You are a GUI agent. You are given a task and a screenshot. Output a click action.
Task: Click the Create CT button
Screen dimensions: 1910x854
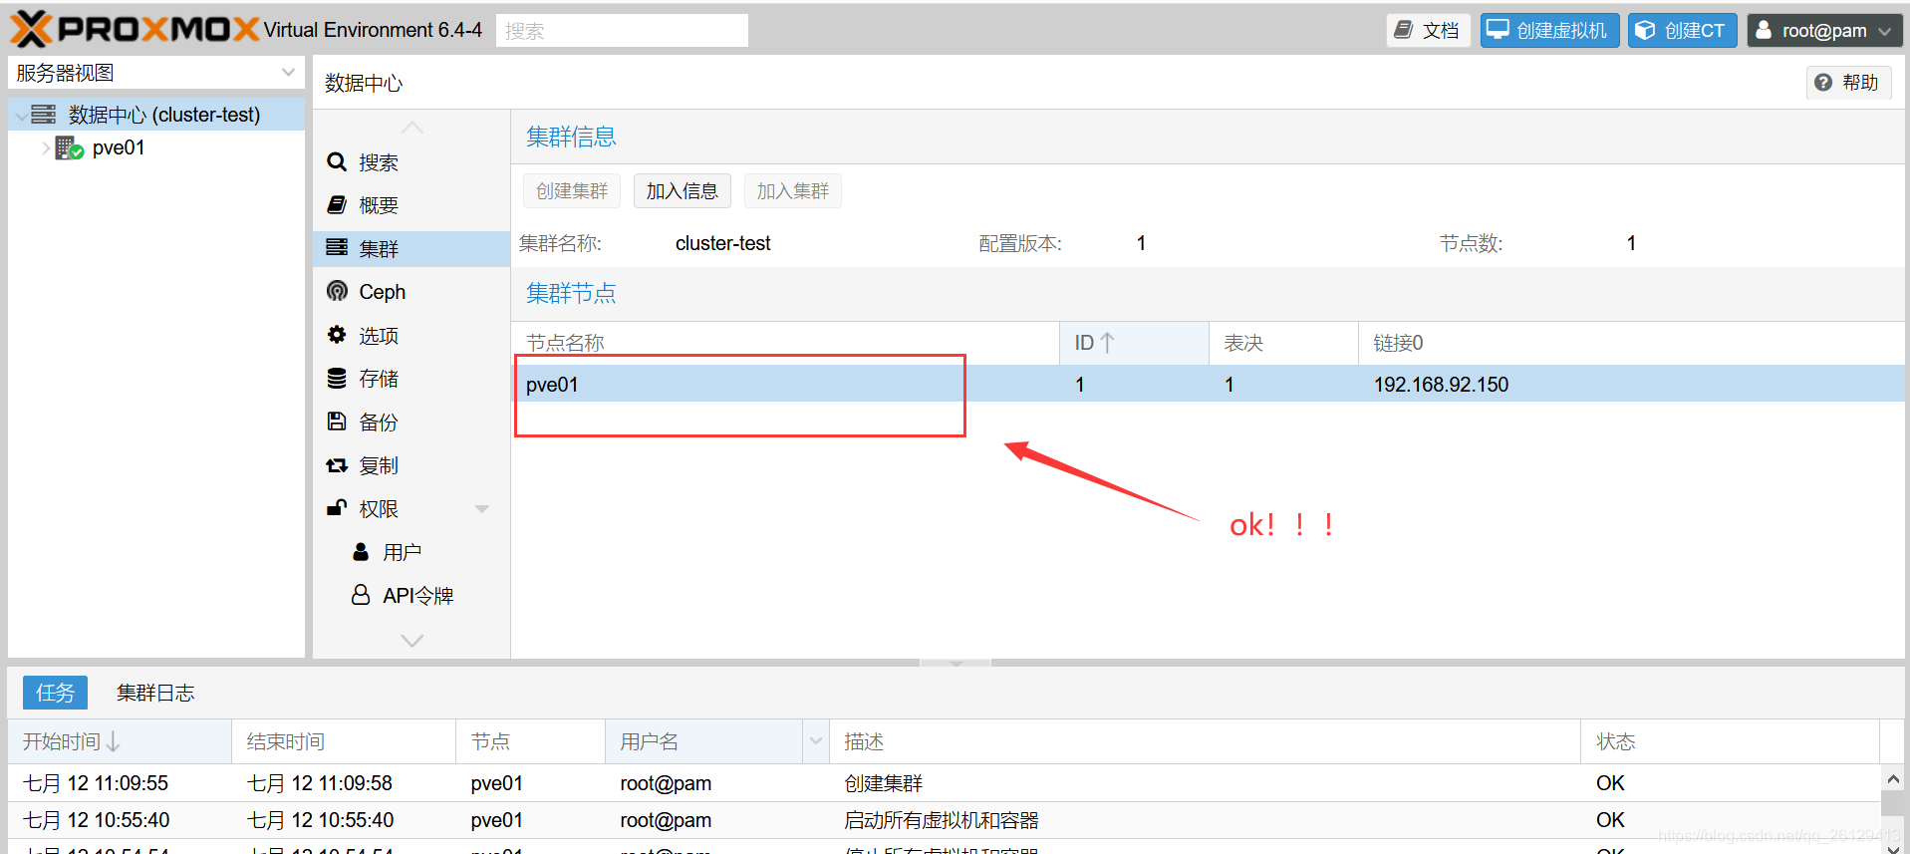1683,30
